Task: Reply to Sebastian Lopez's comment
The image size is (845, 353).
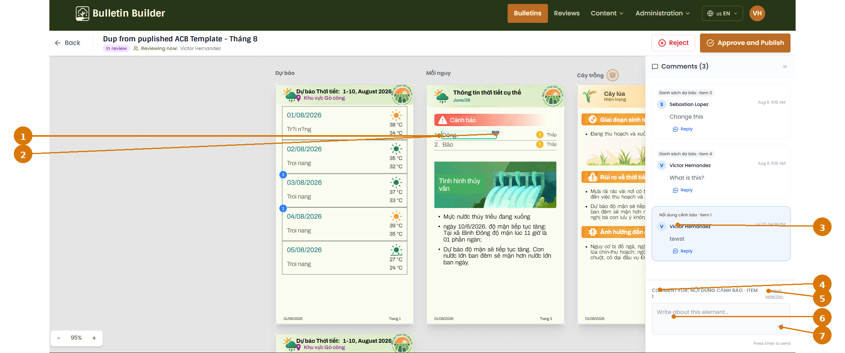Action: point(683,129)
